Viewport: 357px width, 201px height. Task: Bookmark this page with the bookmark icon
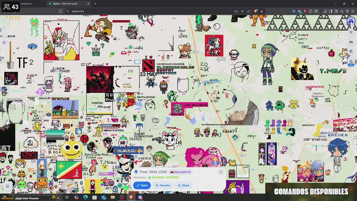click(60, 11)
